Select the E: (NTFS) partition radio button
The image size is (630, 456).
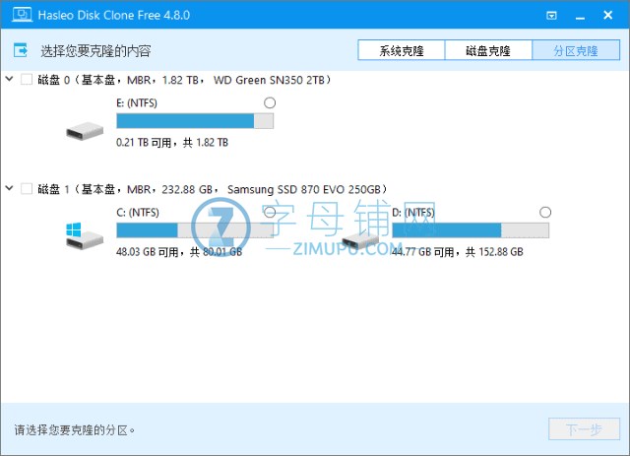pos(270,103)
